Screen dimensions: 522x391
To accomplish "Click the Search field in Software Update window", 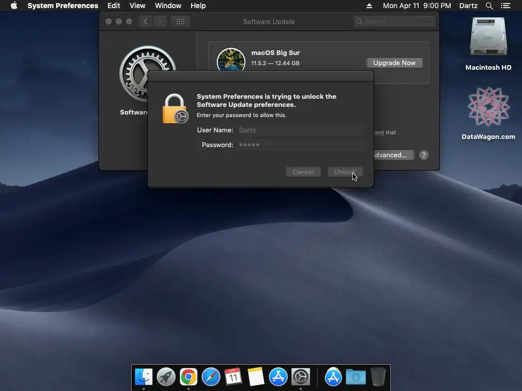I will 395,21.
